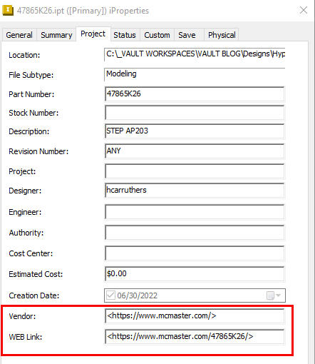Click the Estimated Cost field $0.00

pos(195,274)
